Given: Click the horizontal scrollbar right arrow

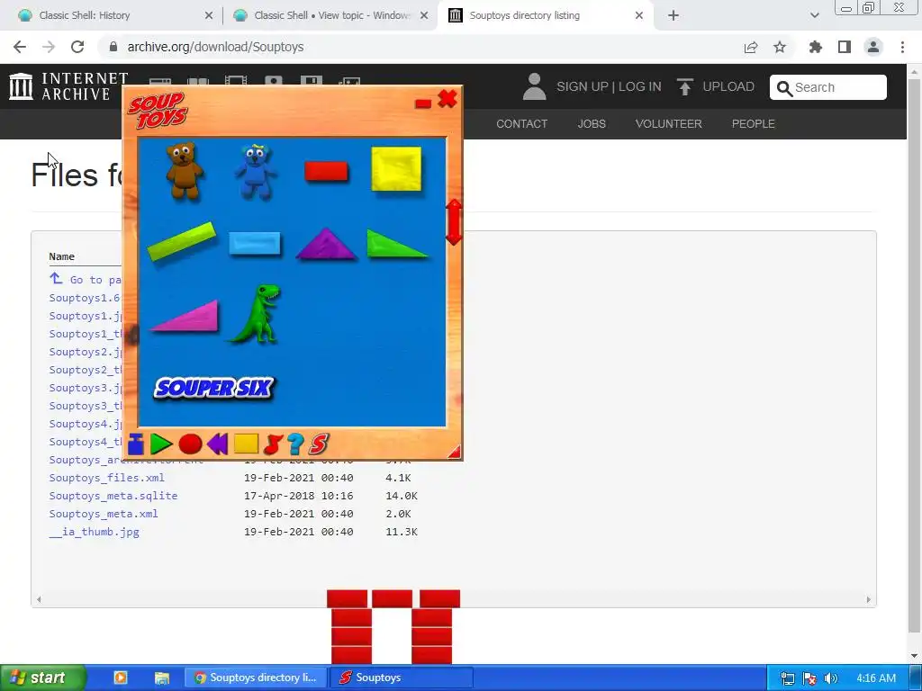Looking at the screenshot, I should pyautogui.click(x=869, y=599).
